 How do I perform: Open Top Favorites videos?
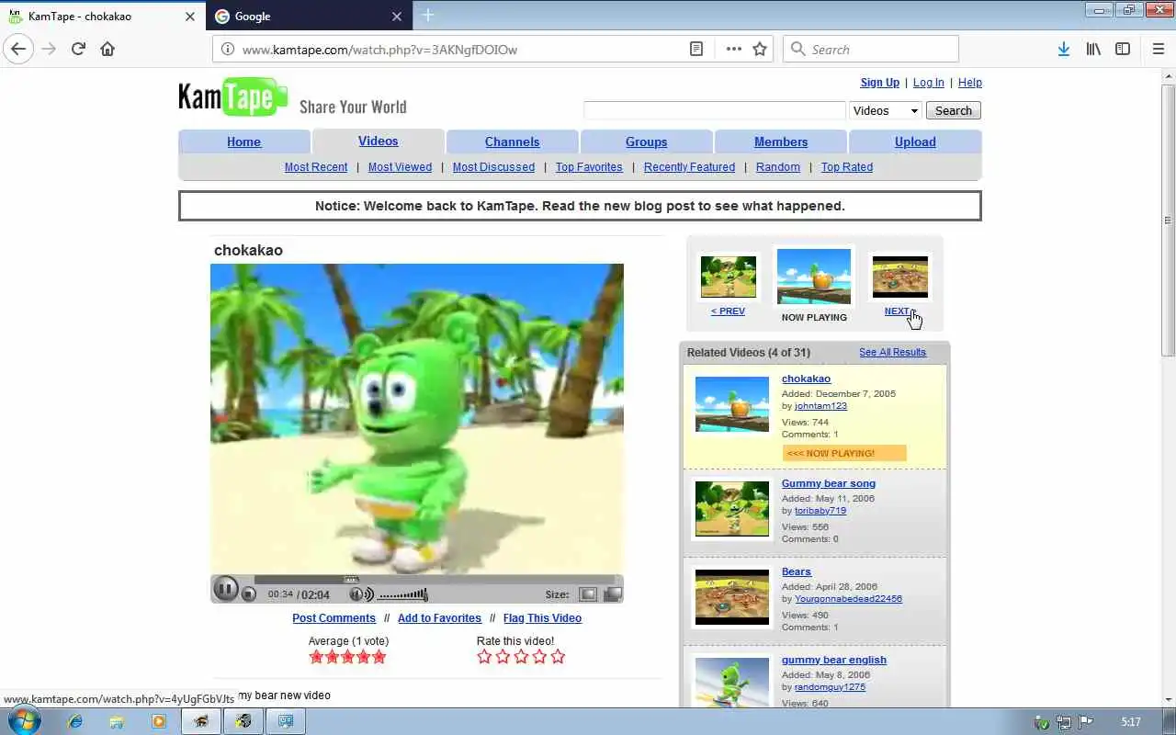click(589, 167)
